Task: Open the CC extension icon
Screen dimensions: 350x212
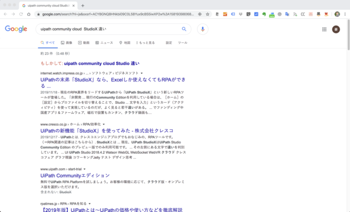Action: 303,14
